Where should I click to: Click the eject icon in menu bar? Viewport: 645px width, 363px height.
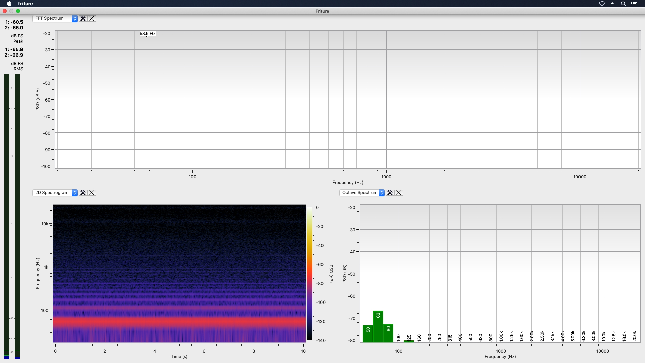click(x=612, y=4)
